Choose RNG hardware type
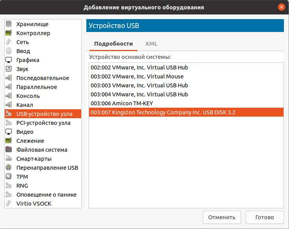289x229 pixels. click(43, 186)
